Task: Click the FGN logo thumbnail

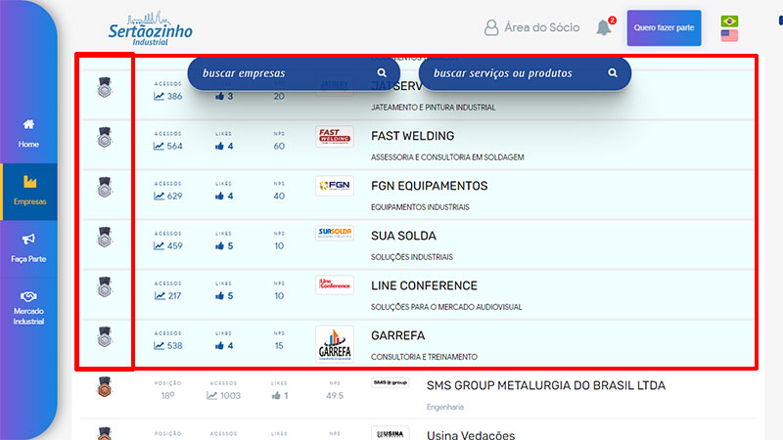Action: [335, 186]
